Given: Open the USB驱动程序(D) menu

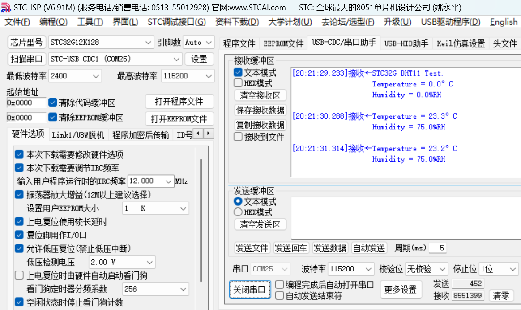Looking at the screenshot, I should click(451, 22).
